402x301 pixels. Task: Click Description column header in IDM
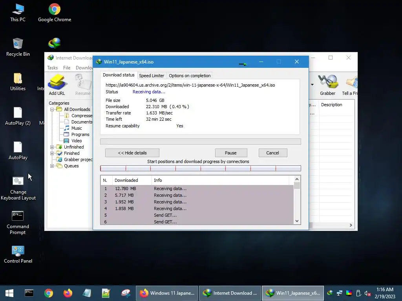tap(336, 105)
